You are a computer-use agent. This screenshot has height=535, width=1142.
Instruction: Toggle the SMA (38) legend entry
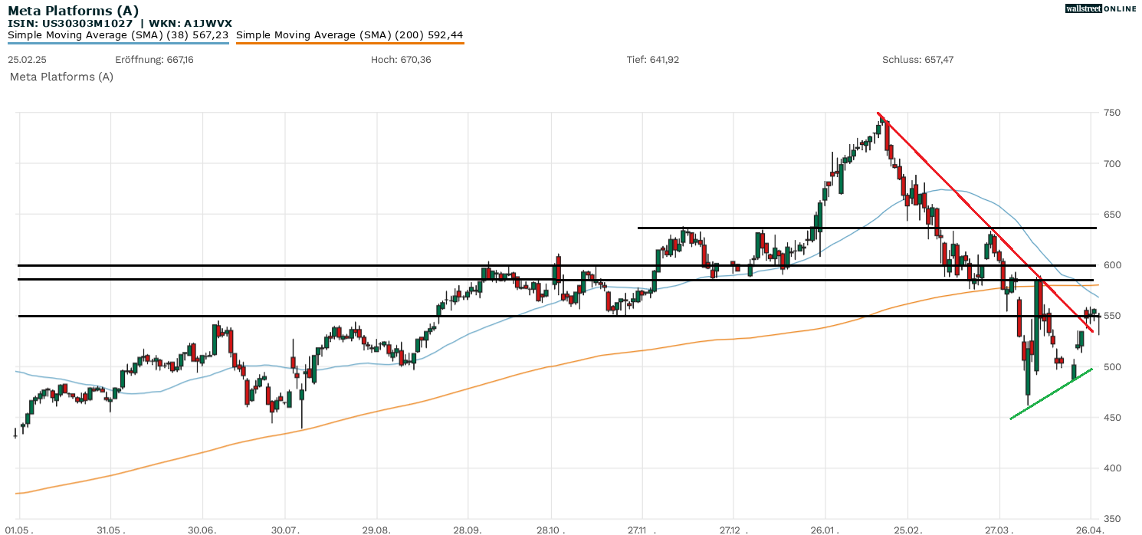tap(118, 35)
